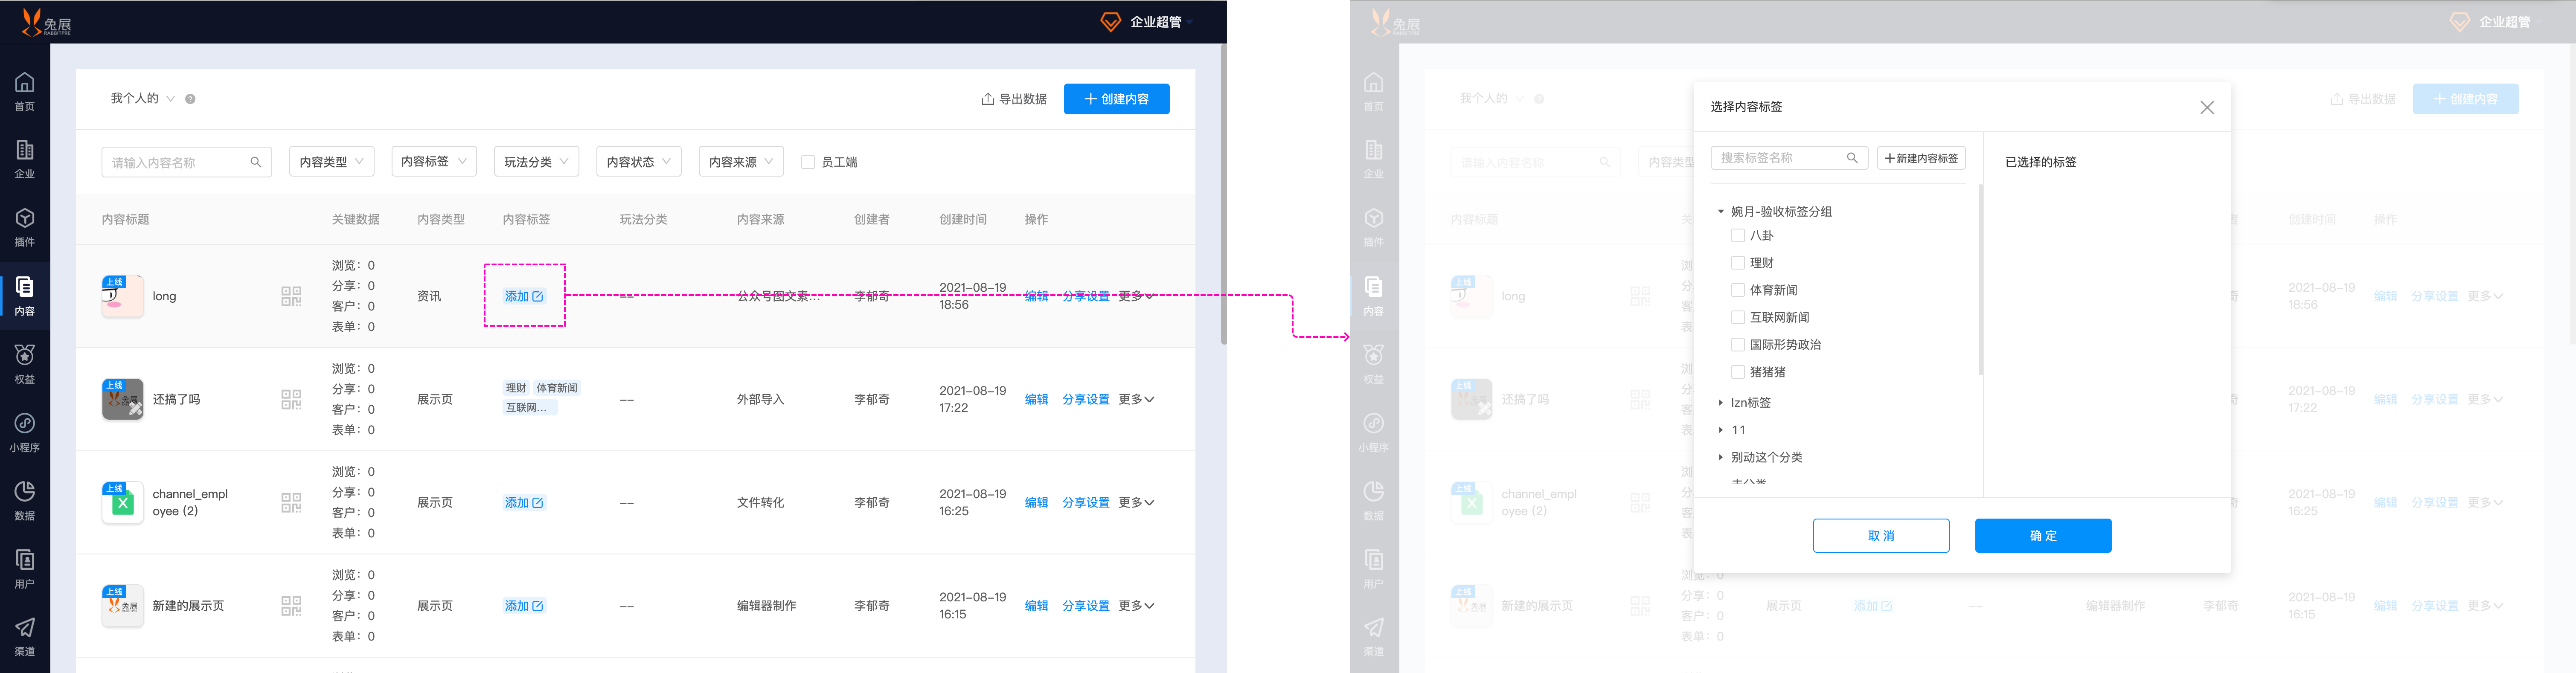Expand 别动这个分类 group
Viewport: 2576px width, 673px height.
coord(1721,457)
